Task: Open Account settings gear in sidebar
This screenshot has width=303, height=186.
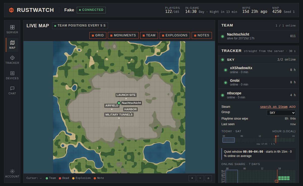Action: pyautogui.click(x=12, y=173)
